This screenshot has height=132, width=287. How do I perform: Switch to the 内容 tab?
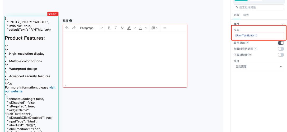click(x=236, y=15)
